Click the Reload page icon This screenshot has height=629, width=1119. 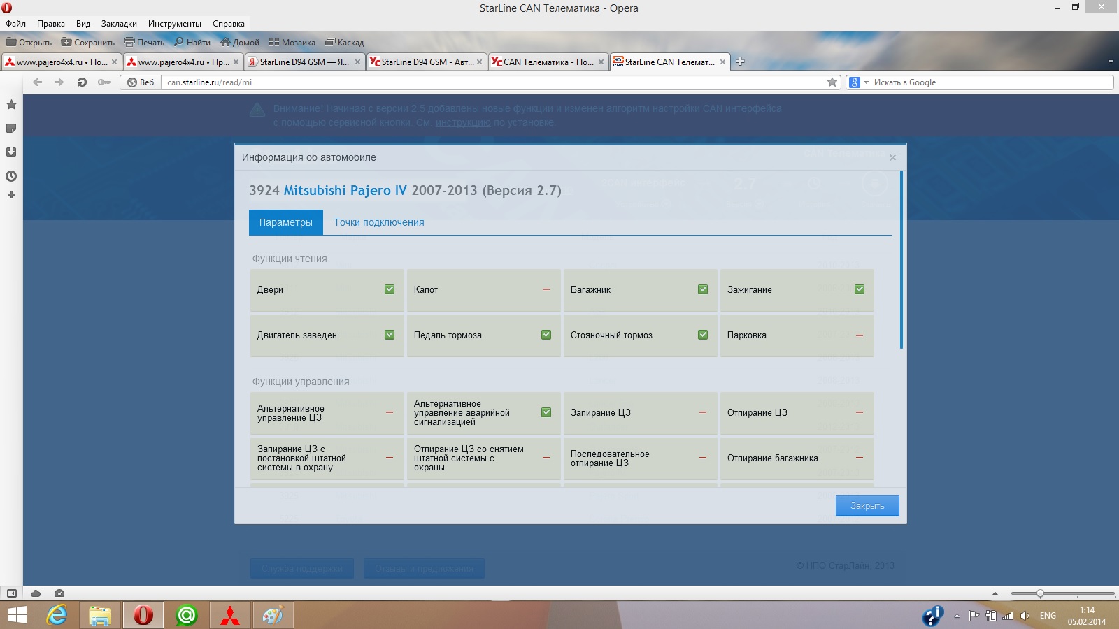(x=82, y=82)
